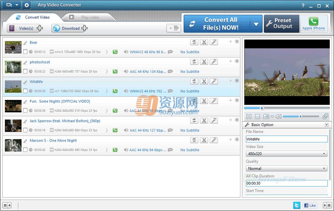Rename Bear with the pencil icon
Viewport: 334px width, 211px height.
25,43
